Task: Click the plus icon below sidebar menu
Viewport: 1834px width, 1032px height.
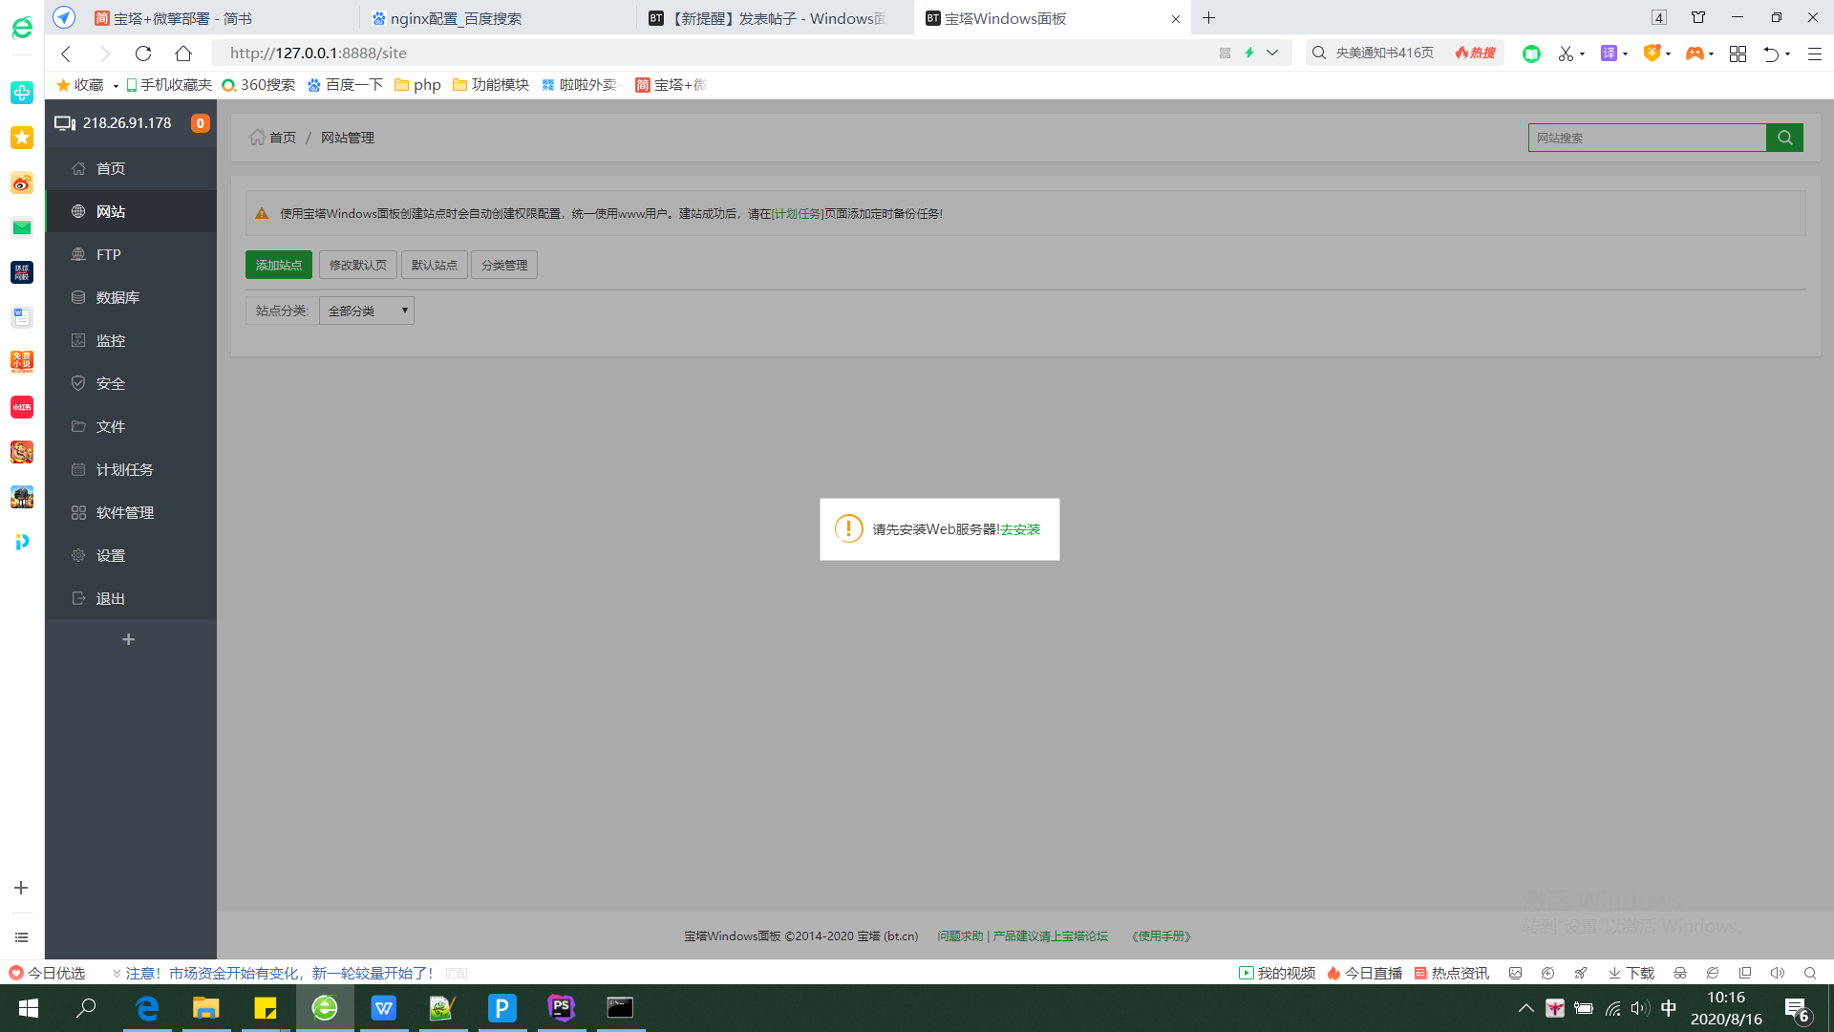Action: point(129,639)
